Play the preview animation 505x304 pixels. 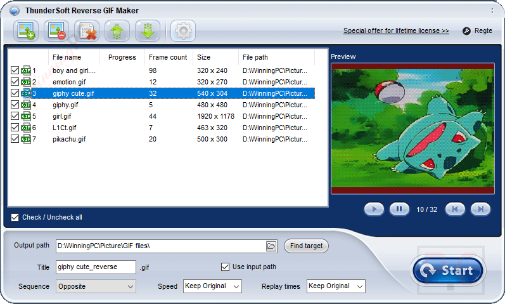[x=374, y=209]
